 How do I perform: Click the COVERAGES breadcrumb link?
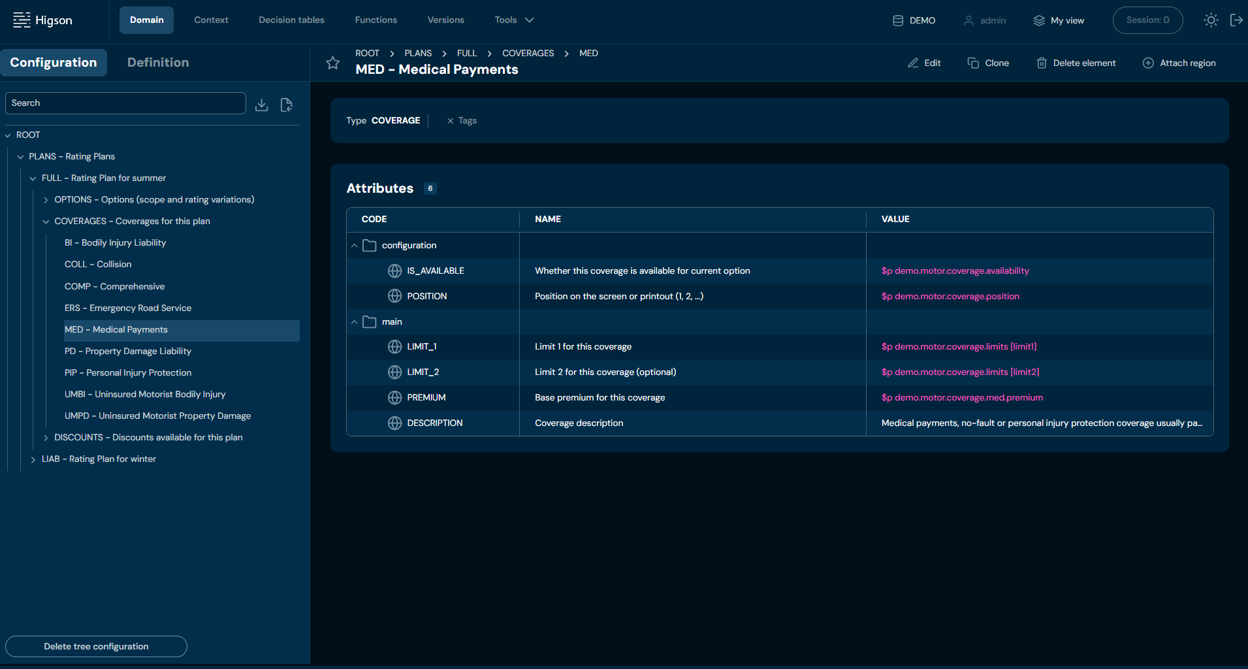[528, 54]
